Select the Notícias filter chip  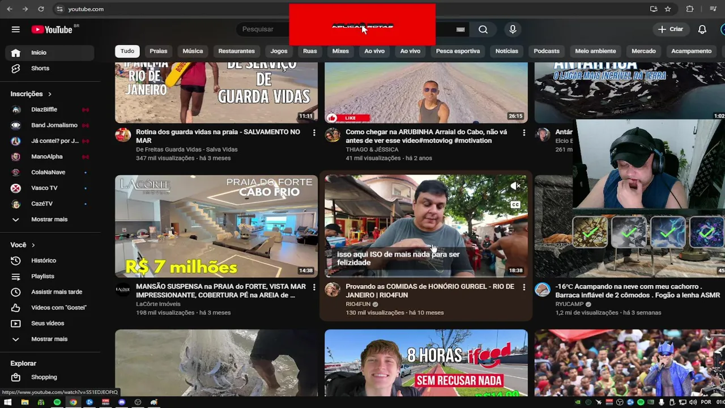point(506,51)
